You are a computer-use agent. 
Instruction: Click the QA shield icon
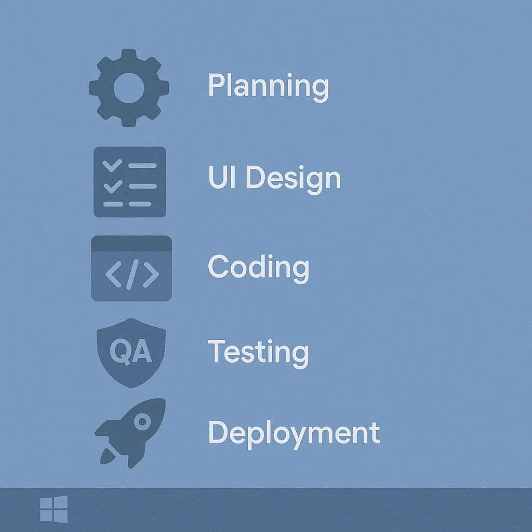point(131,352)
